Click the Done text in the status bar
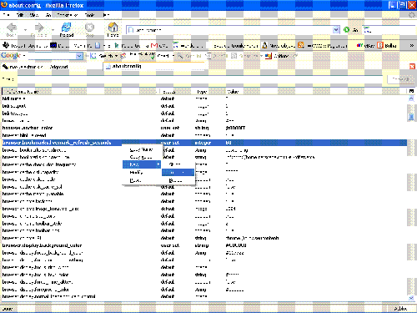The image size is (417, 313). [x=8, y=308]
